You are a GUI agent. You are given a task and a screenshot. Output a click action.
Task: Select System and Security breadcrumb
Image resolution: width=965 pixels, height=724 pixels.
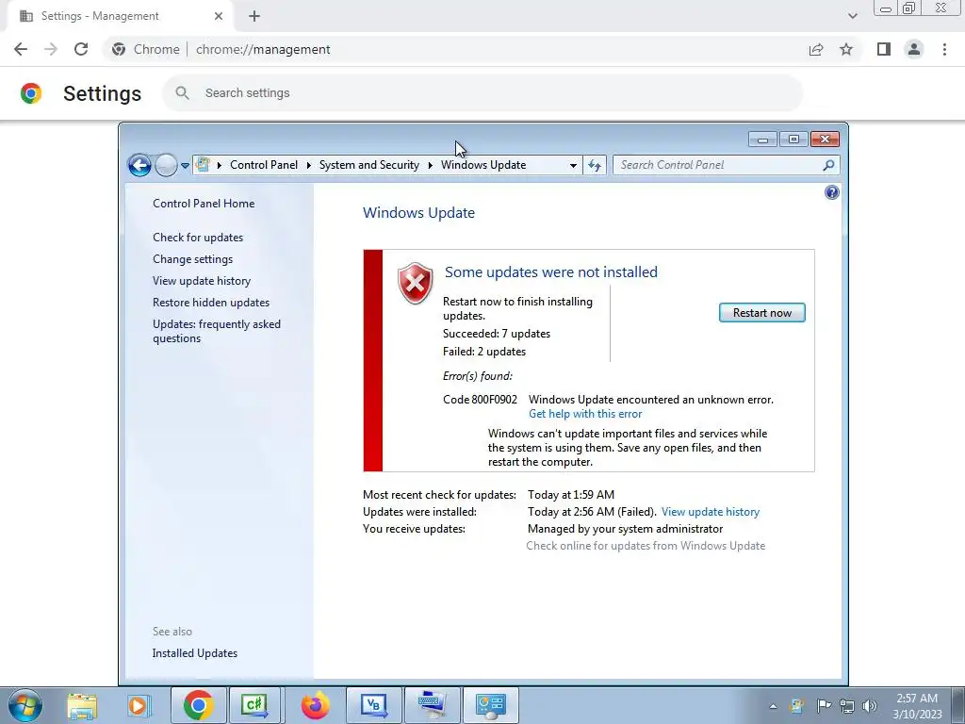click(x=368, y=165)
